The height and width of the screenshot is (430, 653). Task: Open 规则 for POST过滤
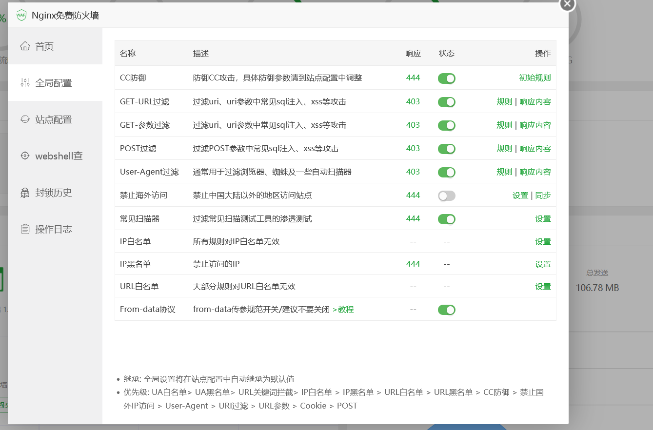pyautogui.click(x=504, y=148)
